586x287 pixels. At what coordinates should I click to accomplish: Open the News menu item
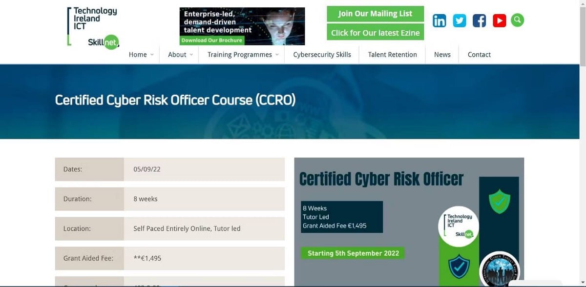(x=442, y=55)
